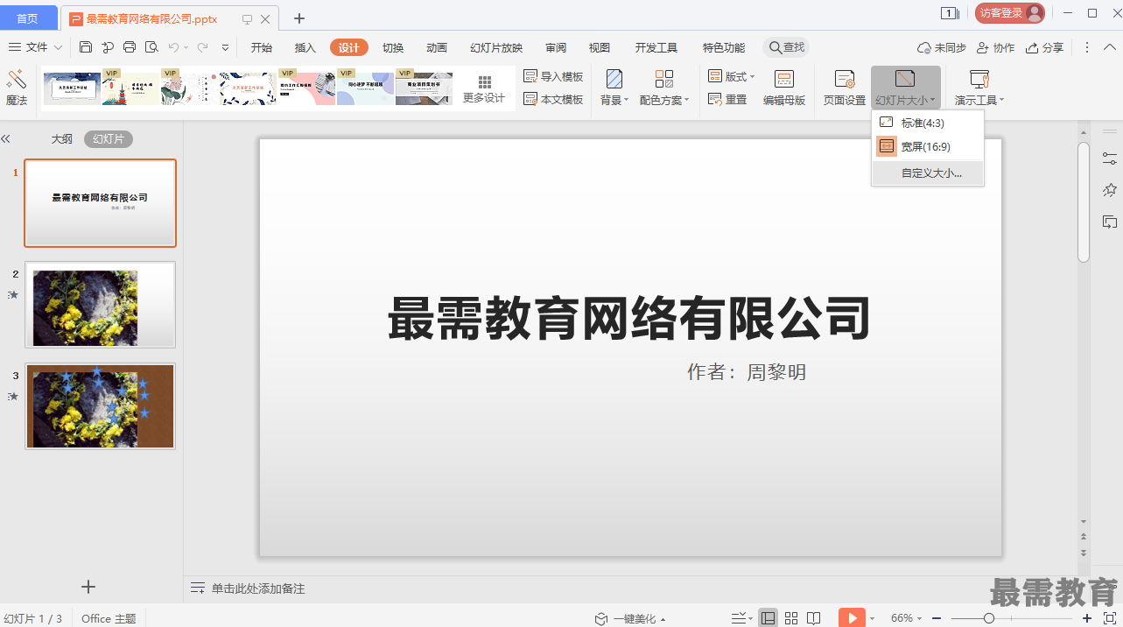Click Edit Master (编辑母版) icon
The image size is (1123, 627).
[784, 88]
